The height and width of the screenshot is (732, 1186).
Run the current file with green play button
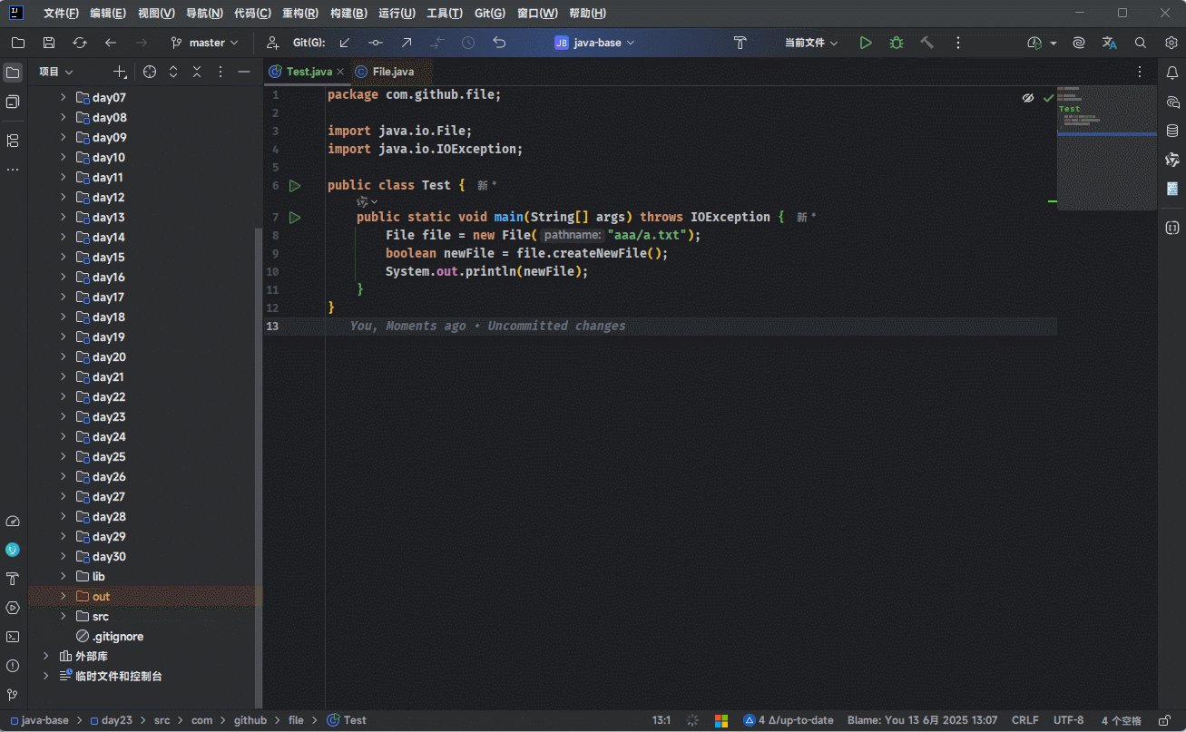(x=866, y=43)
